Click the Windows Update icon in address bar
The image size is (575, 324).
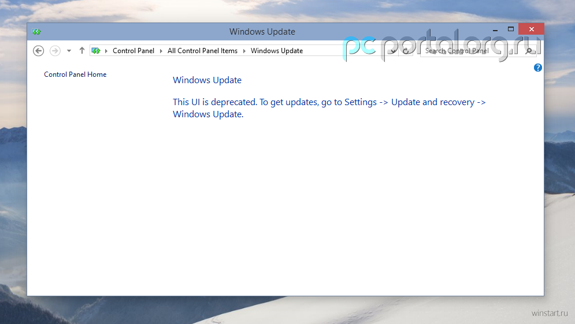tap(96, 51)
